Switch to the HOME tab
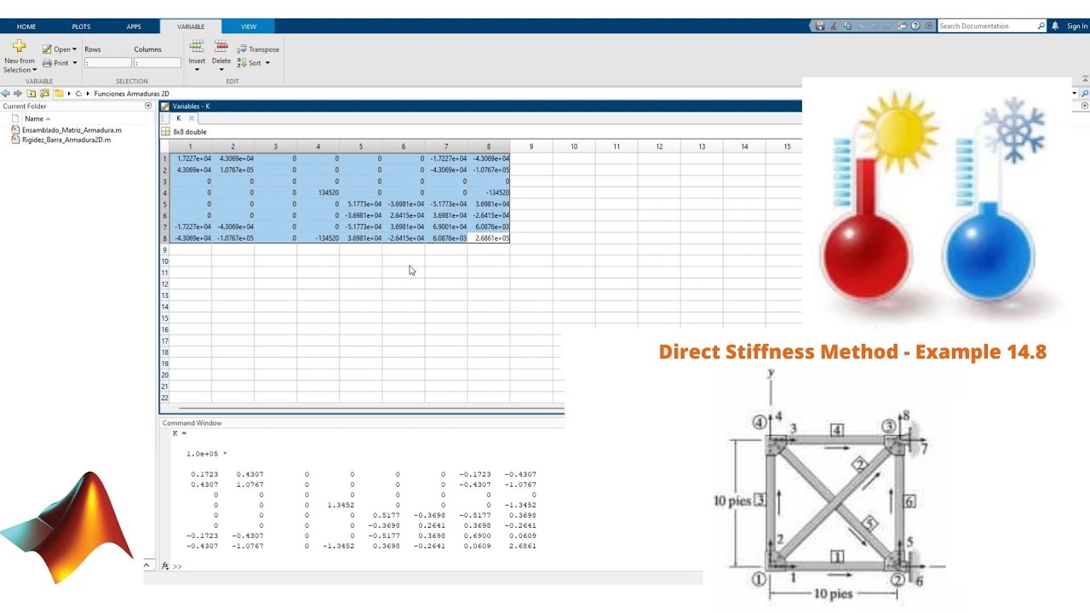This screenshot has height=613, width=1090. [x=26, y=26]
